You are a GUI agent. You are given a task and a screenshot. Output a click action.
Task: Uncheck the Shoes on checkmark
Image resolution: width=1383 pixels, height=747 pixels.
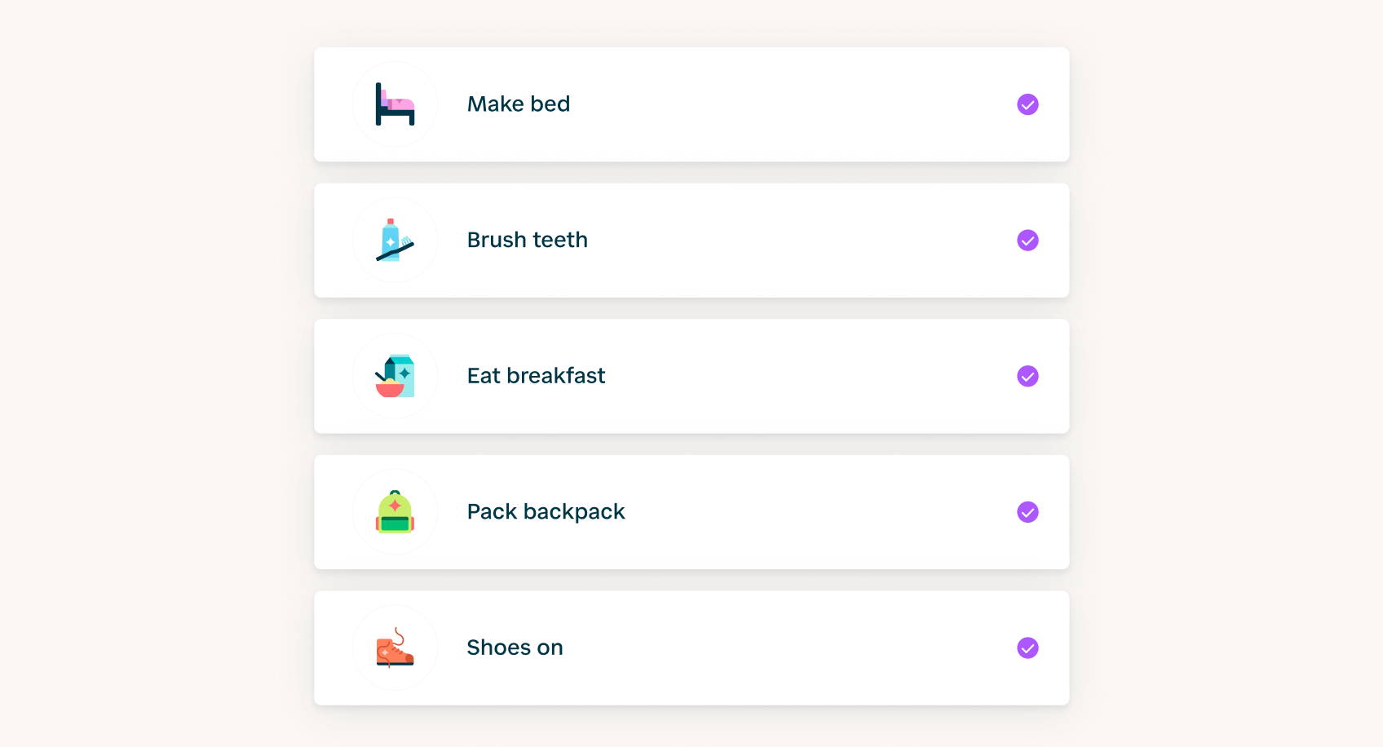[1027, 648]
